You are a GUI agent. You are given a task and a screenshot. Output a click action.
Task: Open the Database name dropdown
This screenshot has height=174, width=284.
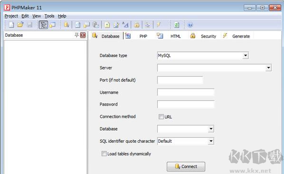(211, 129)
